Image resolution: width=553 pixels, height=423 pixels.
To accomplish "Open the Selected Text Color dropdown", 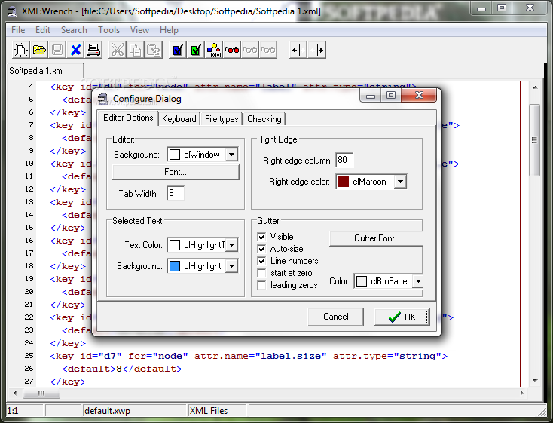I will click(231, 245).
